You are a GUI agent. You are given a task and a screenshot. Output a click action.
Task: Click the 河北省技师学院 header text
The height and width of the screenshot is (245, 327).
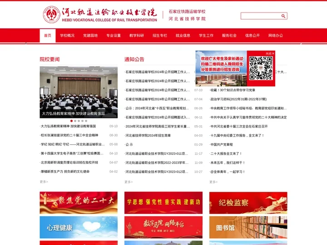[187, 19]
